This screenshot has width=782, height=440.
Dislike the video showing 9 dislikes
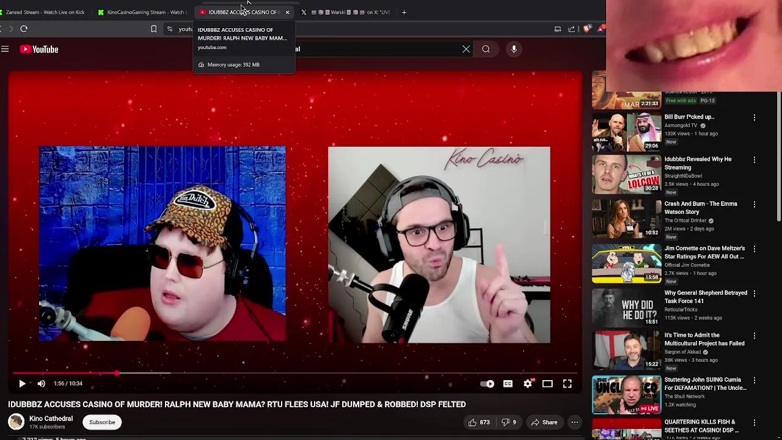[x=509, y=422]
